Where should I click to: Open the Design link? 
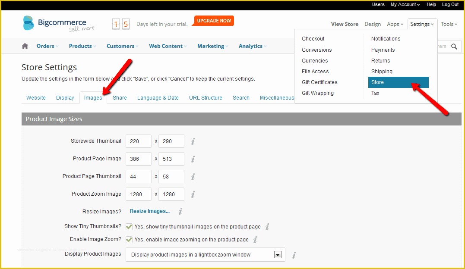373,24
